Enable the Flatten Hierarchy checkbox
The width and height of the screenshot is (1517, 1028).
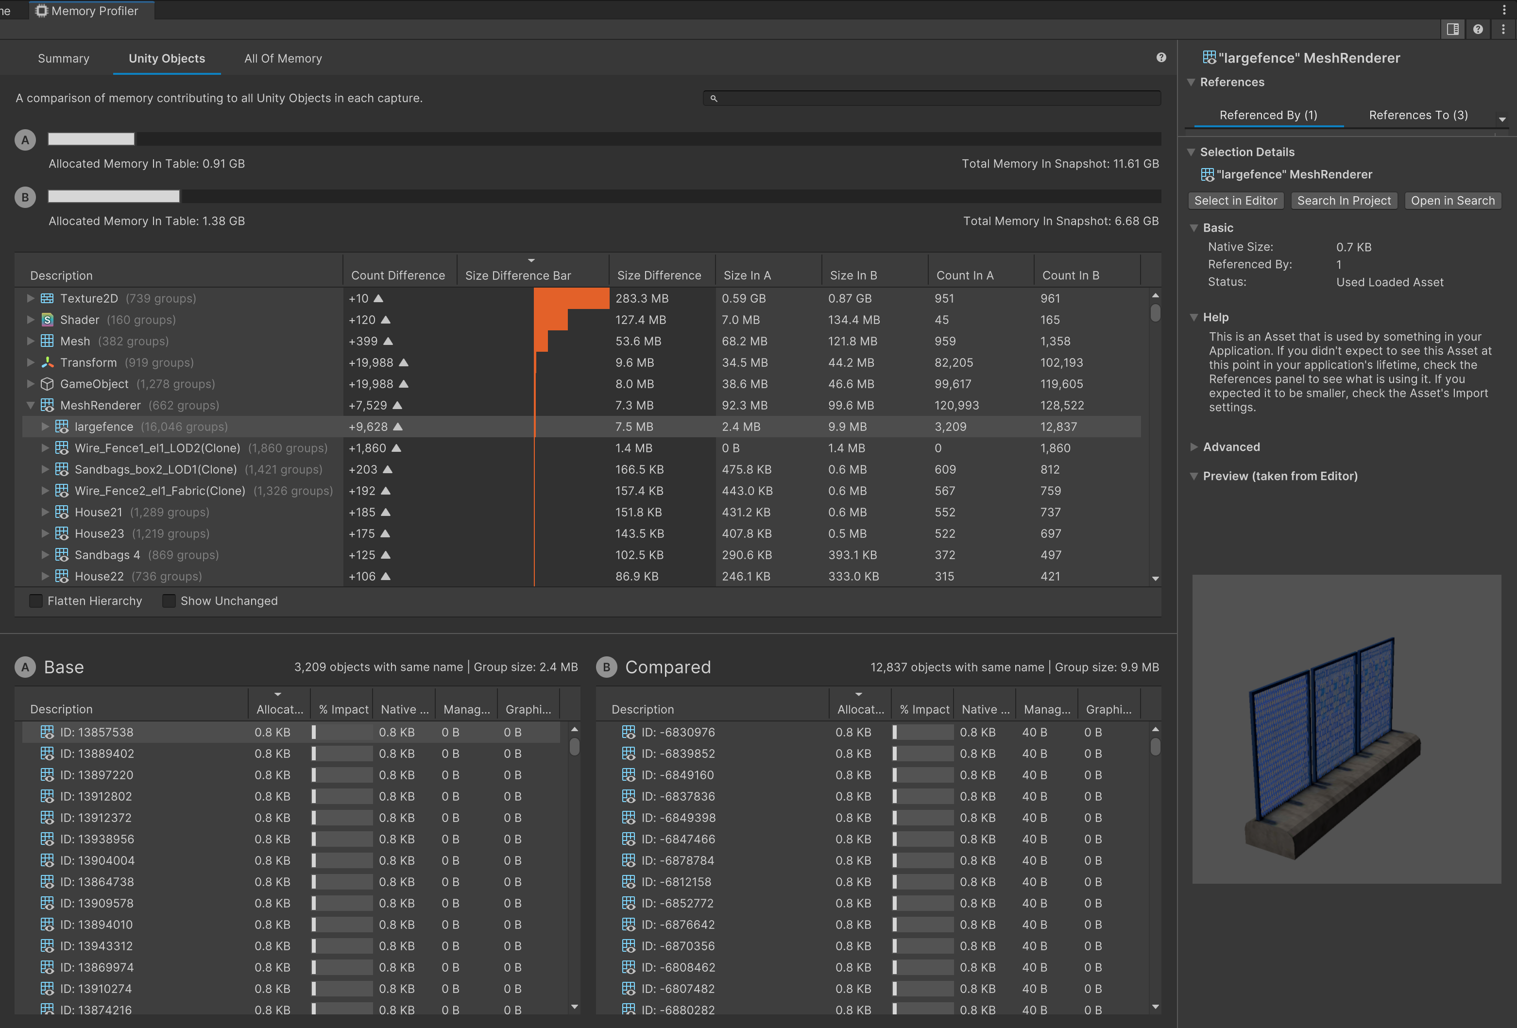pyautogui.click(x=36, y=600)
